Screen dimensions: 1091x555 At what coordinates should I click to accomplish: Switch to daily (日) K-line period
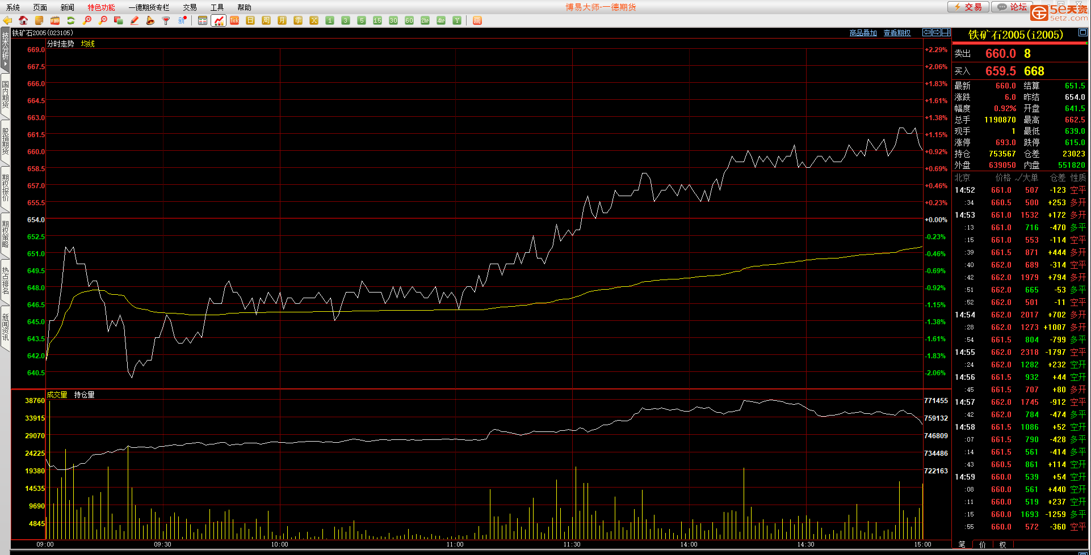coord(250,20)
